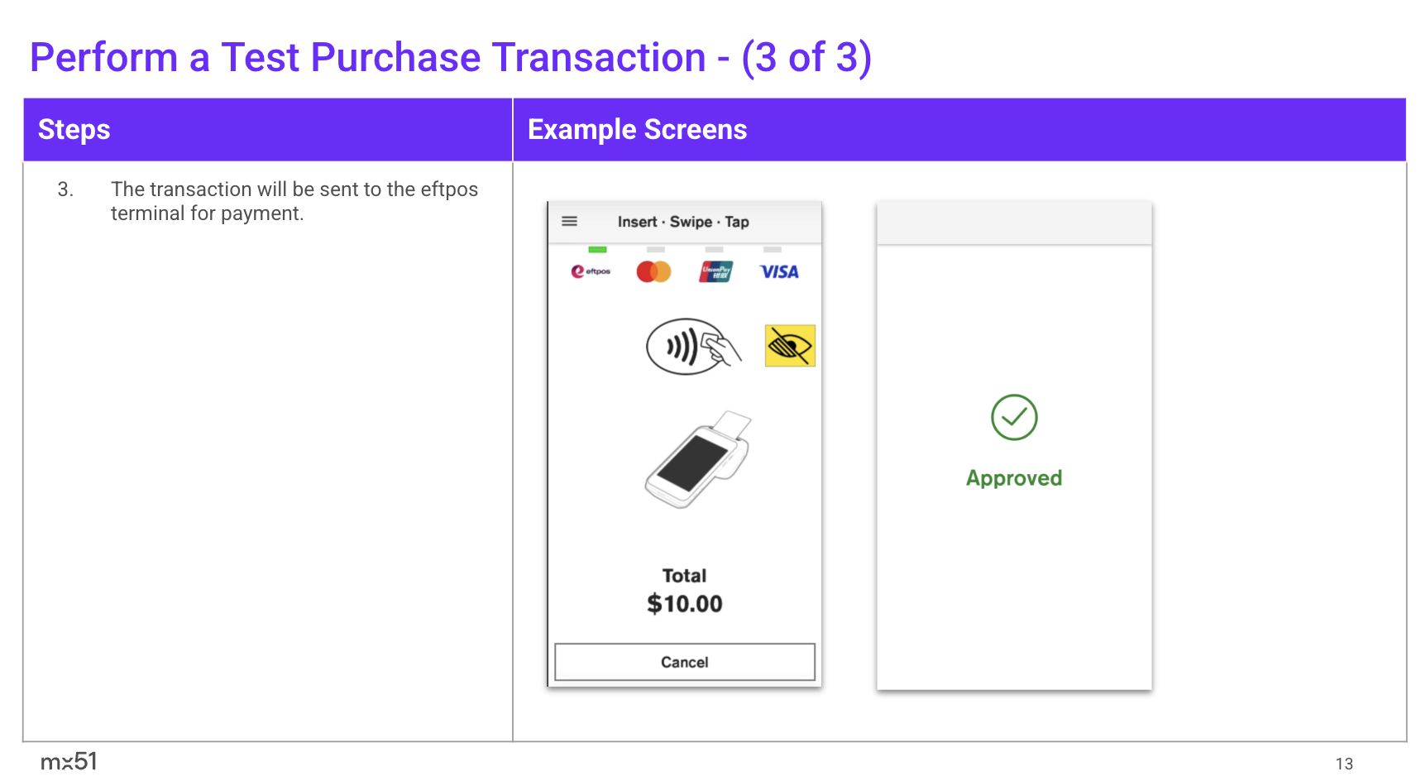Open the hamburger menu on terminal screen
The image size is (1421, 781).
click(x=569, y=221)
